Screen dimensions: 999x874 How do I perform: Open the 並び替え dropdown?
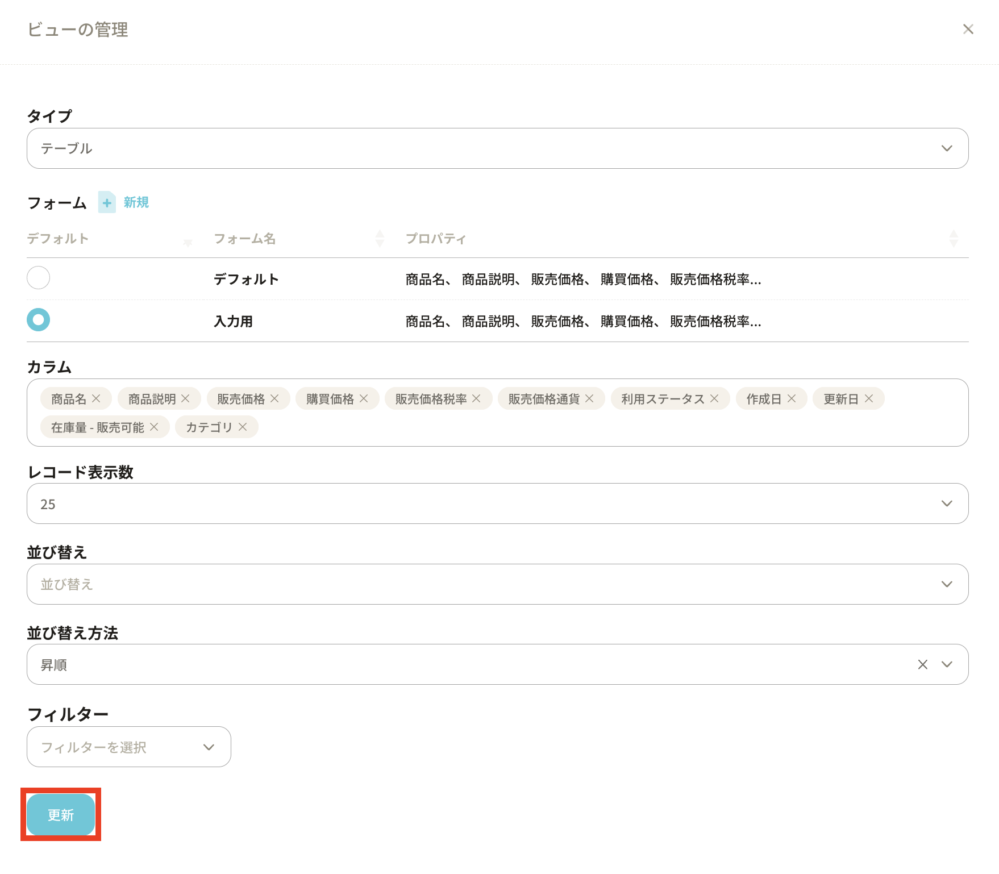497,584
